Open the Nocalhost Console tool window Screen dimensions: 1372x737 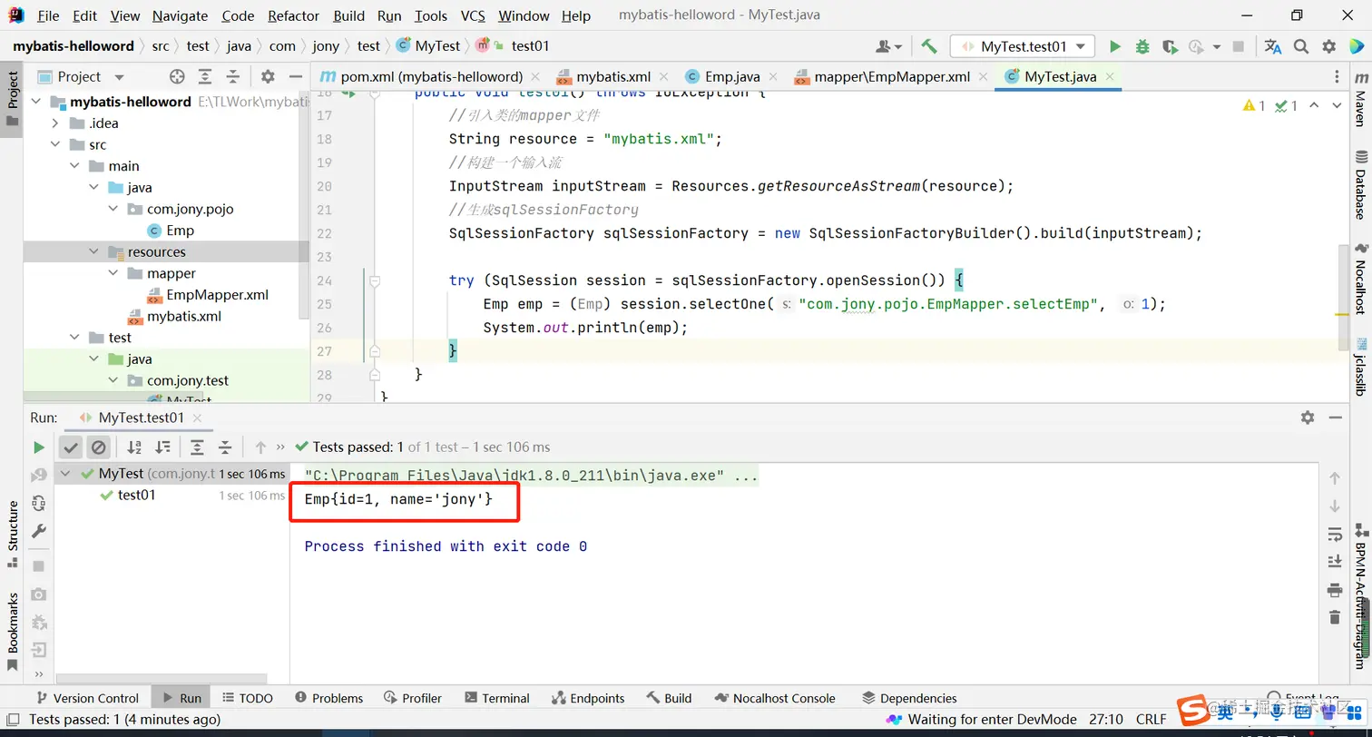pyautogui.click(x=774, y=698)
